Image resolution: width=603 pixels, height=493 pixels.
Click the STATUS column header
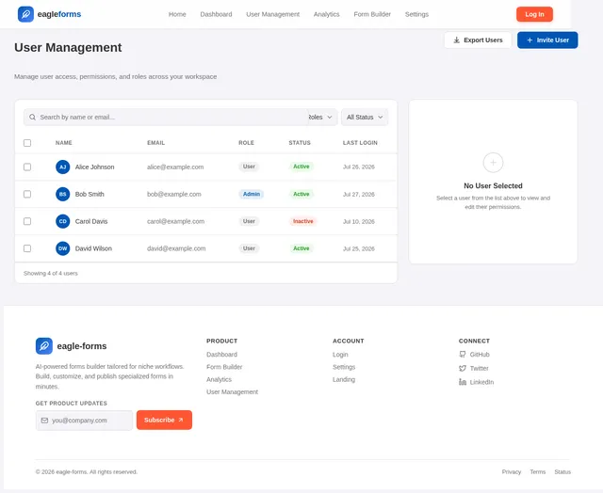pos(300,143)
